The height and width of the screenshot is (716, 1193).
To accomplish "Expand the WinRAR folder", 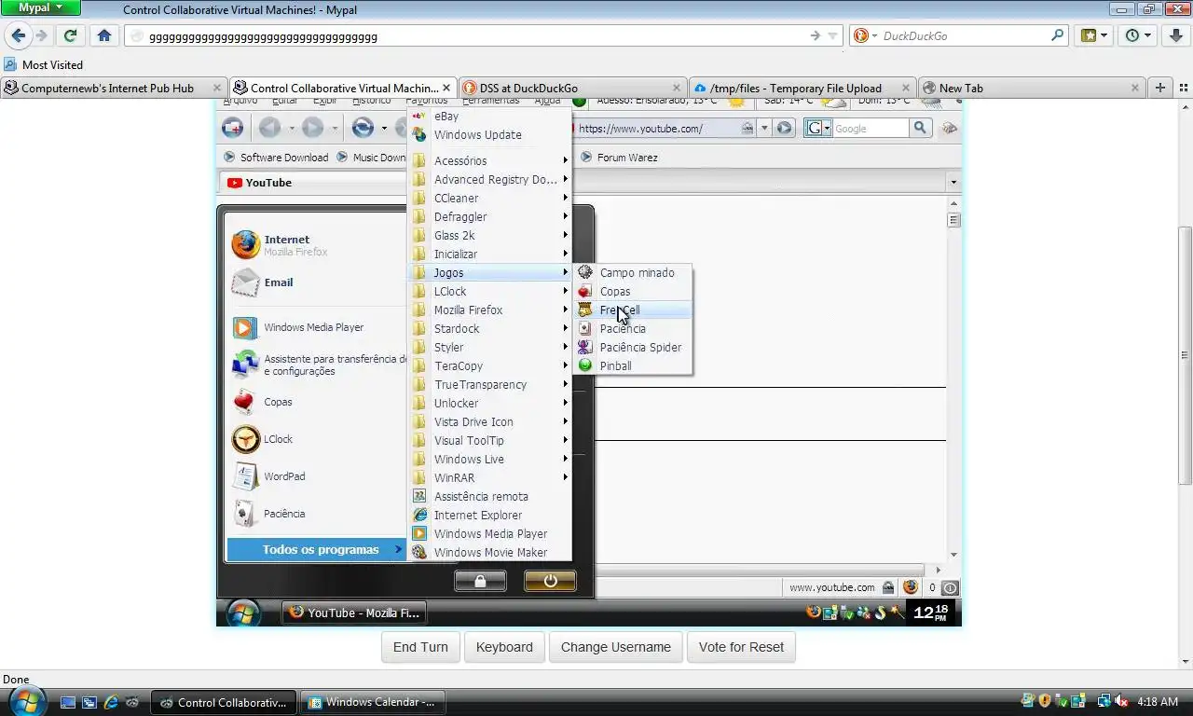I will pos(489,477).
